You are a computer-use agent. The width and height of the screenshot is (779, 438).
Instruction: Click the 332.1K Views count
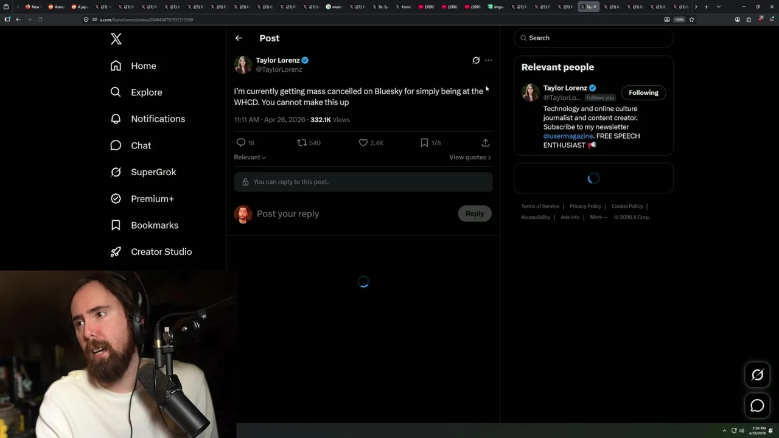(x=330, y=120)
